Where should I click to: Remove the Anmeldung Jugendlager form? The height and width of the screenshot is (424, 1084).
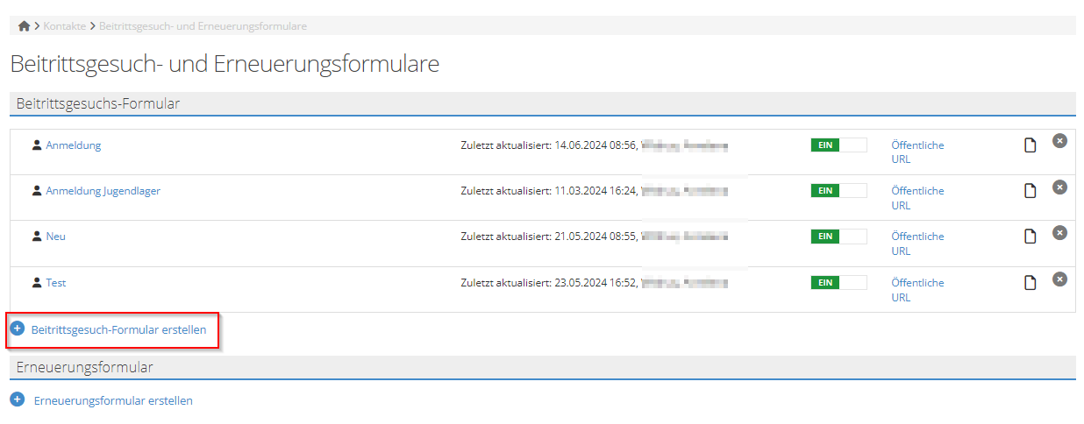click(1059, 187)
